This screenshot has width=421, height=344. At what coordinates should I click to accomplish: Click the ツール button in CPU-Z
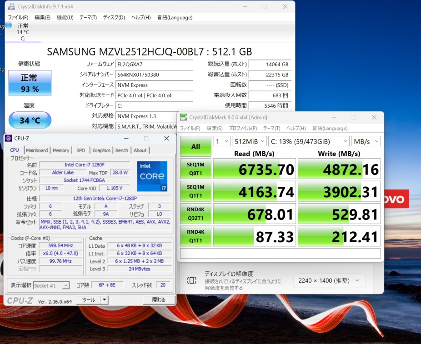(89, 300)
